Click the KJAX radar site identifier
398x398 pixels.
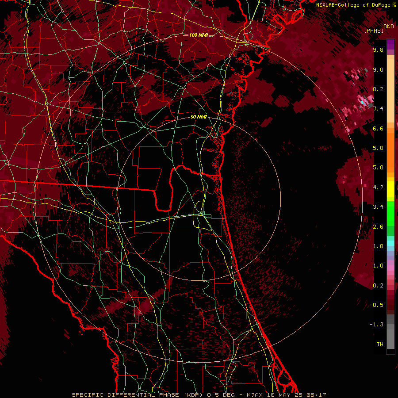click(x=255, y=395)
